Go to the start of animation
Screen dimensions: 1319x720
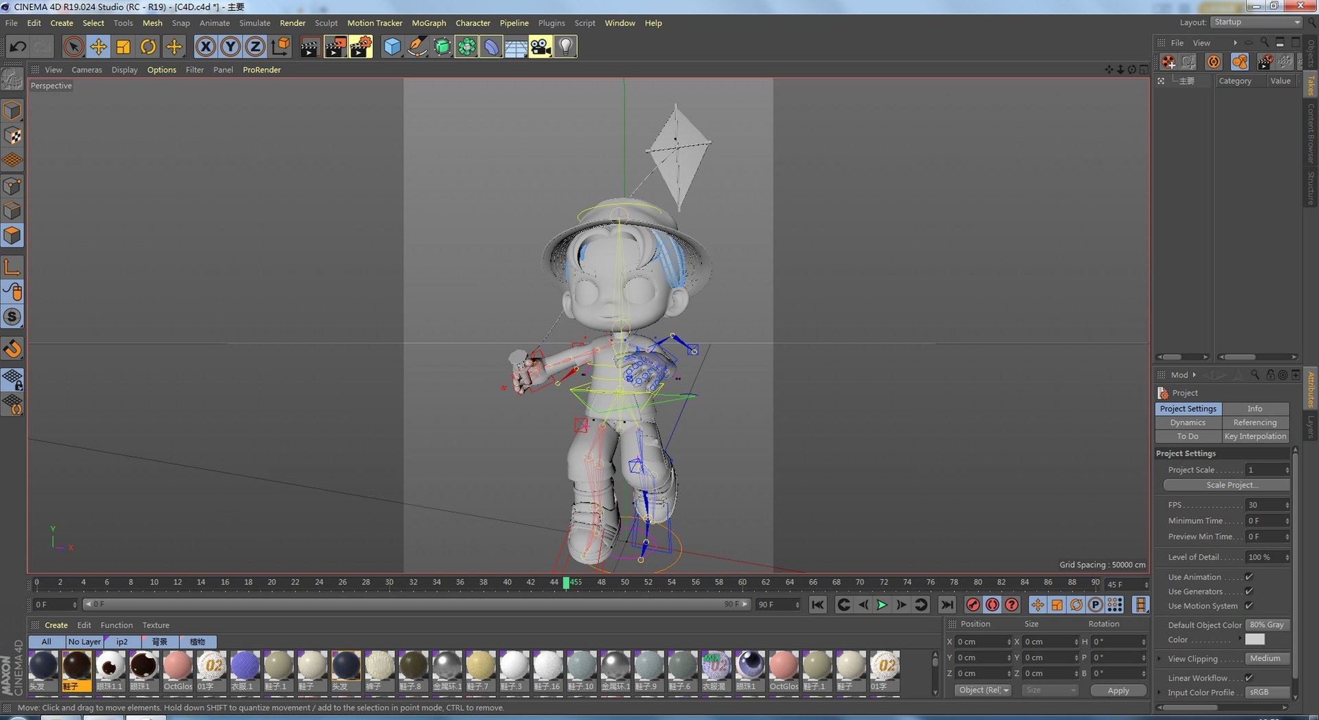[818, 605]
